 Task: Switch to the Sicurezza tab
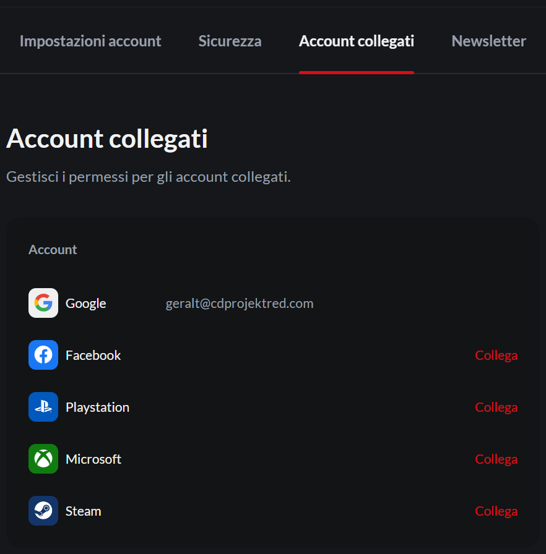click(230, 41)
